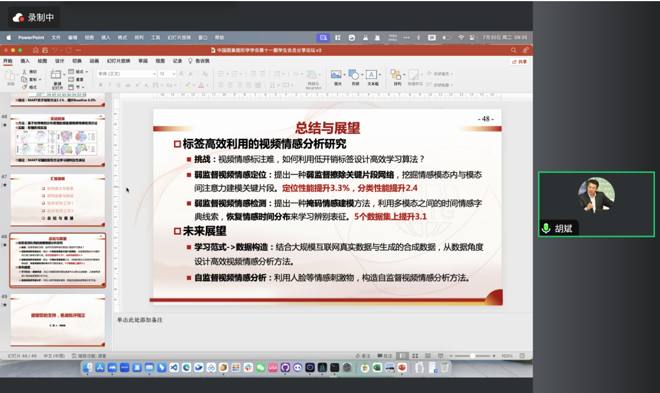
Task: Click Fit slide to window icon
Action: coord(522,356)
